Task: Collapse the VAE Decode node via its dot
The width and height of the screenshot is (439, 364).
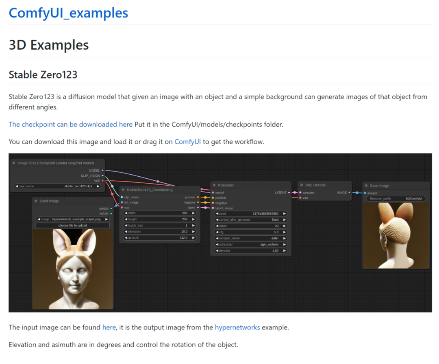Action: click(x=302, y=185)
